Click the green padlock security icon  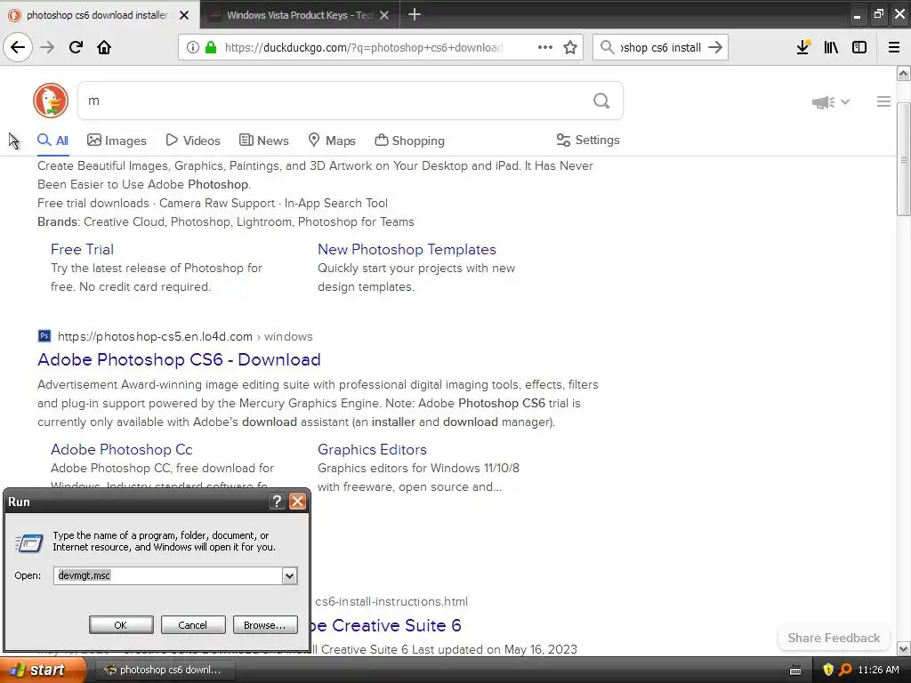point(211,47)
